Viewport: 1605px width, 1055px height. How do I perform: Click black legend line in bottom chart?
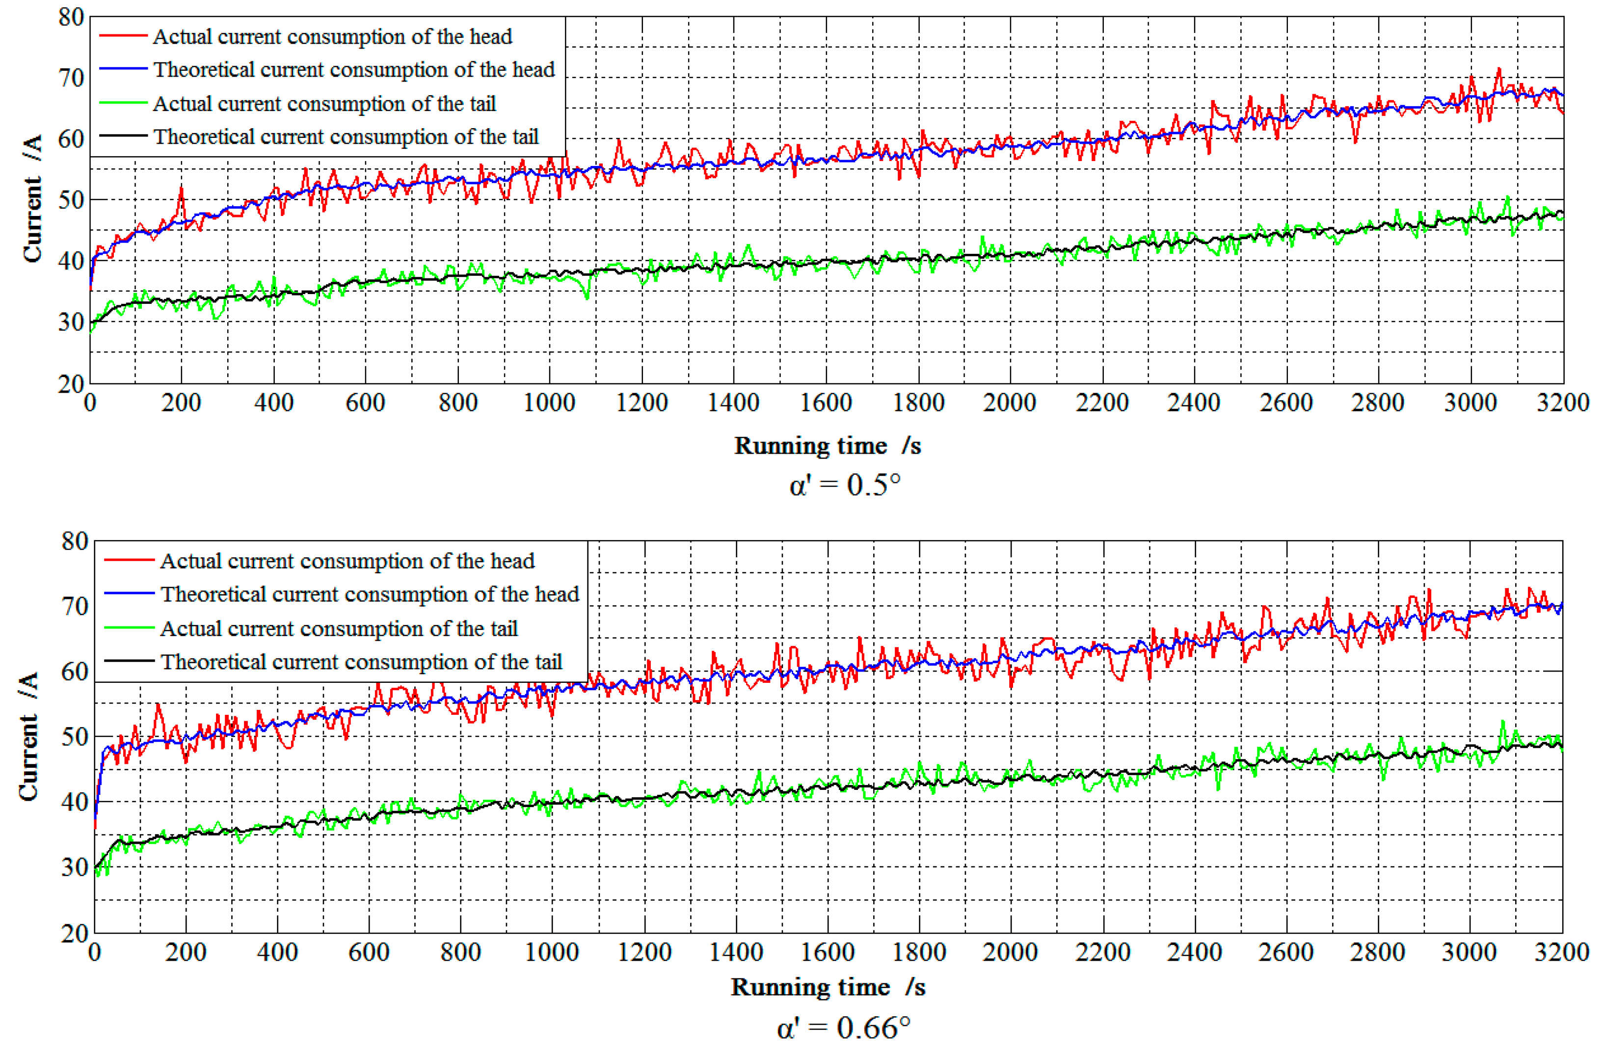(x=130, y=661)
